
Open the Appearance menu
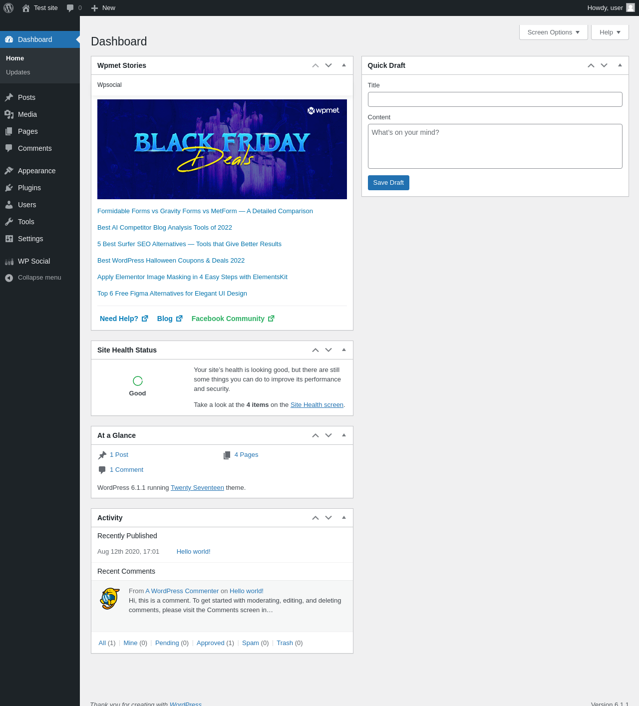click(40, 171)
